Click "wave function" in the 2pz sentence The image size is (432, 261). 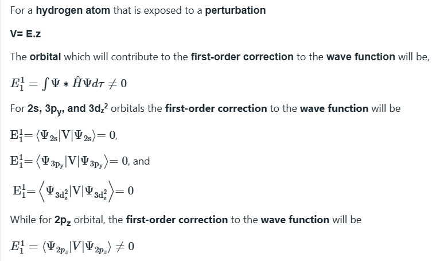coord(294,219)
